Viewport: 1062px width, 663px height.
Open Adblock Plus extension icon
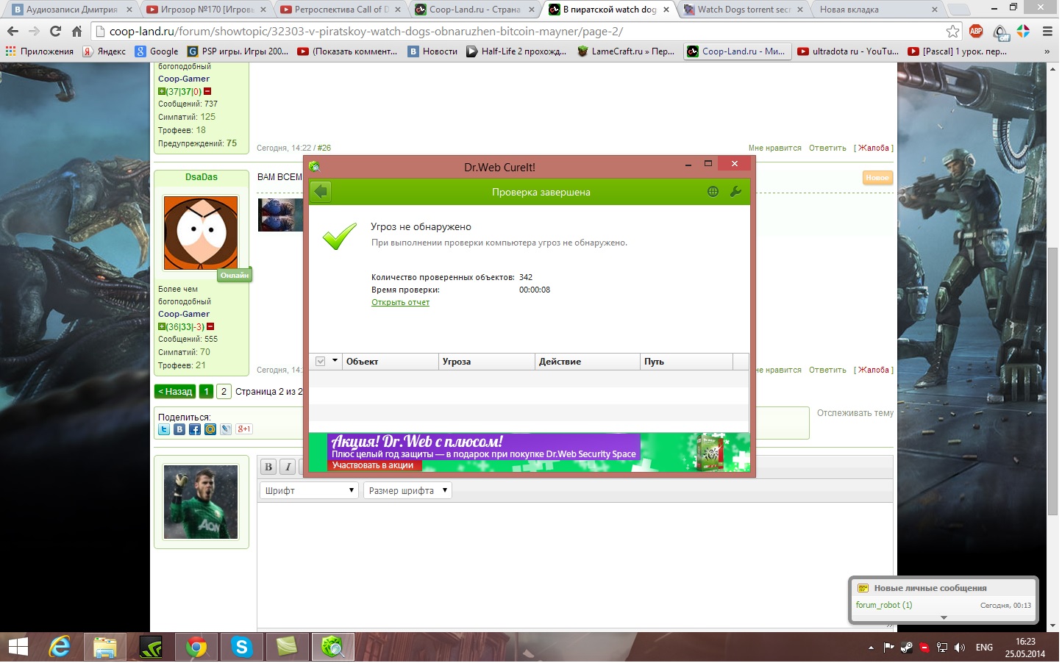pos(976,31)
